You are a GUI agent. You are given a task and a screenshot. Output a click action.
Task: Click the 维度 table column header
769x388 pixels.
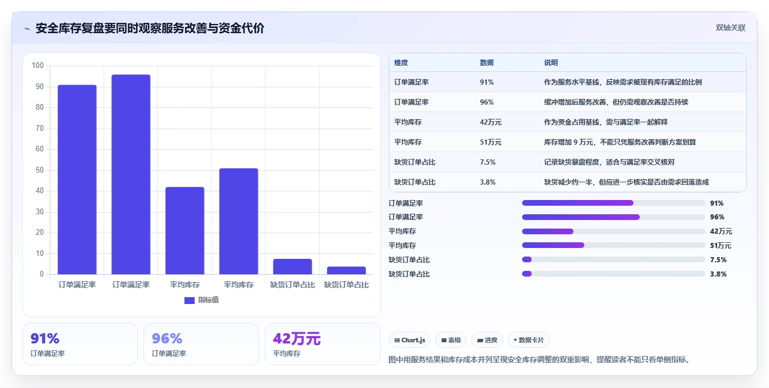[401, 63]
